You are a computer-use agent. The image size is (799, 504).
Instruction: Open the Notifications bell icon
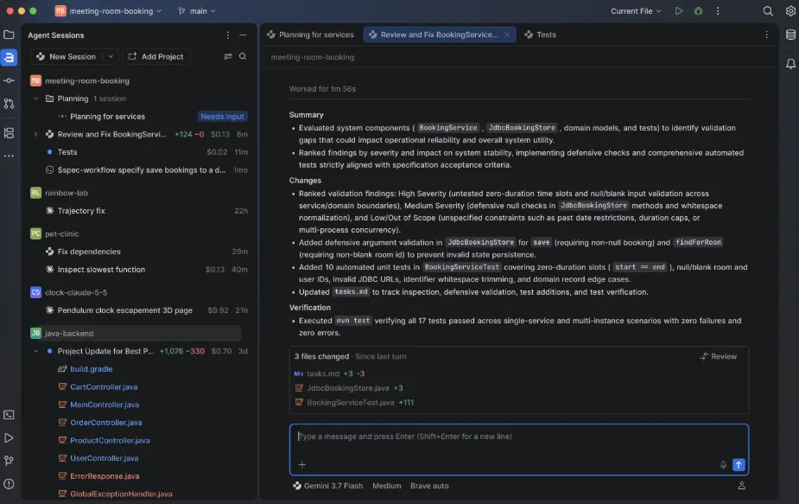click(790, 64)
